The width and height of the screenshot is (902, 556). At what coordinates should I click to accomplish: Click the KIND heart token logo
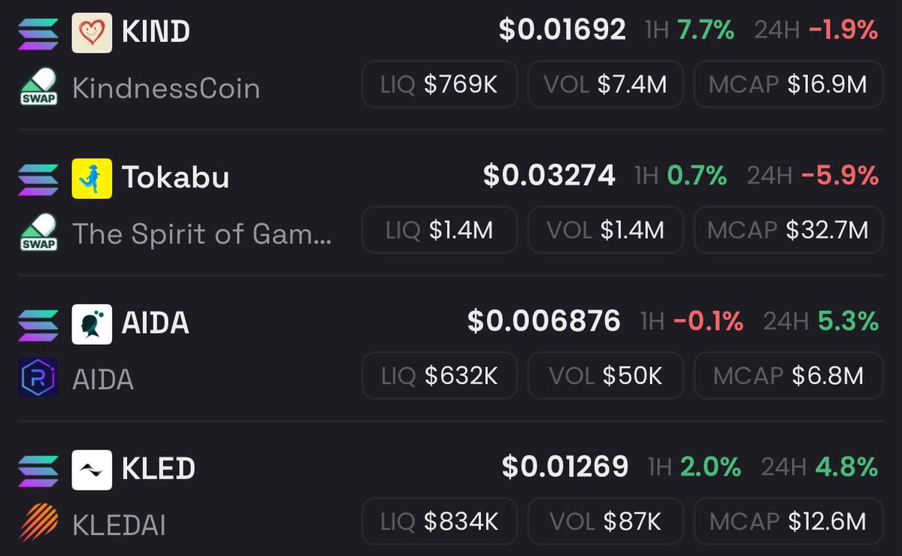click(92, 32)
